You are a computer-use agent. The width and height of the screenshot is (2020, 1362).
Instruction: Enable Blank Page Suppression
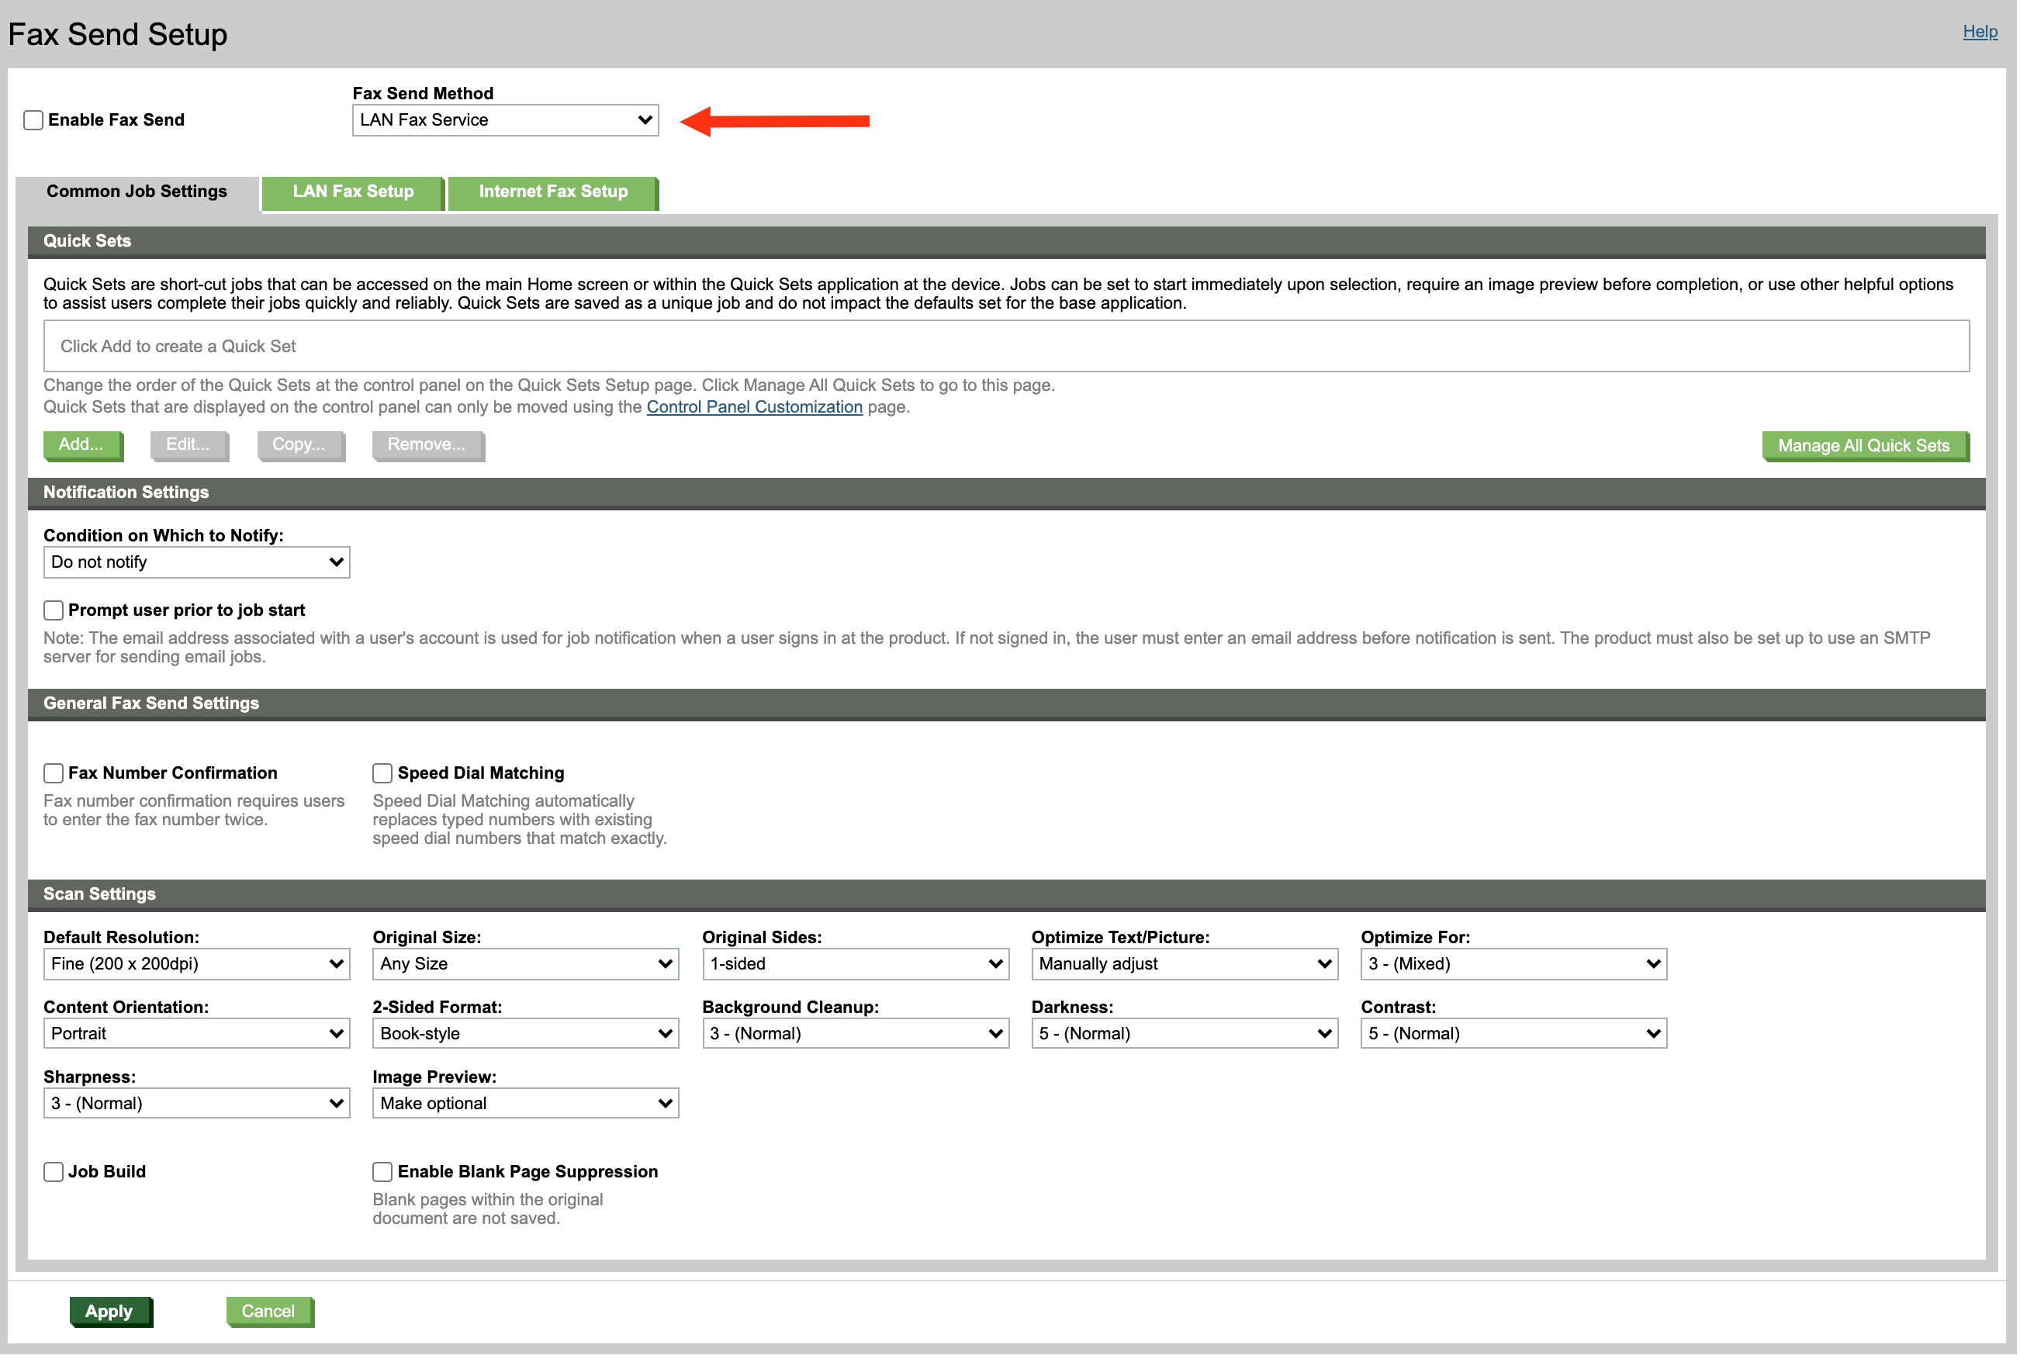[382, 1171]
